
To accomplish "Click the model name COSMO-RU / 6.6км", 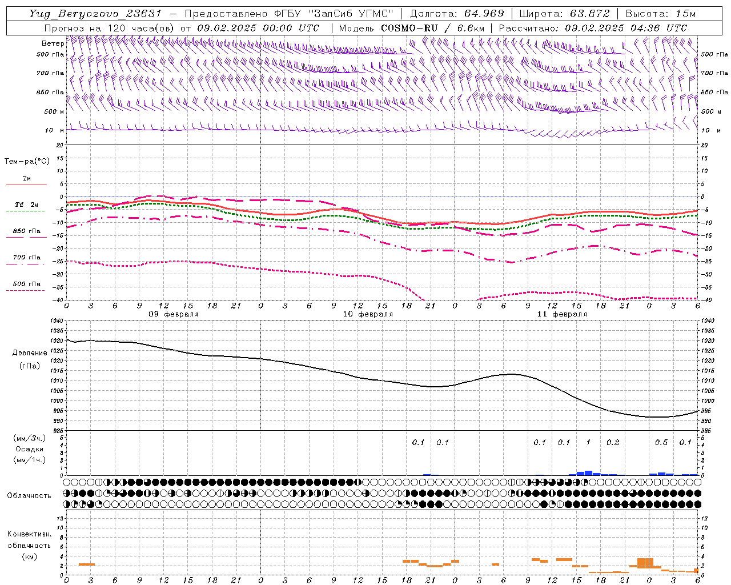I will click(x=432, y=28).
